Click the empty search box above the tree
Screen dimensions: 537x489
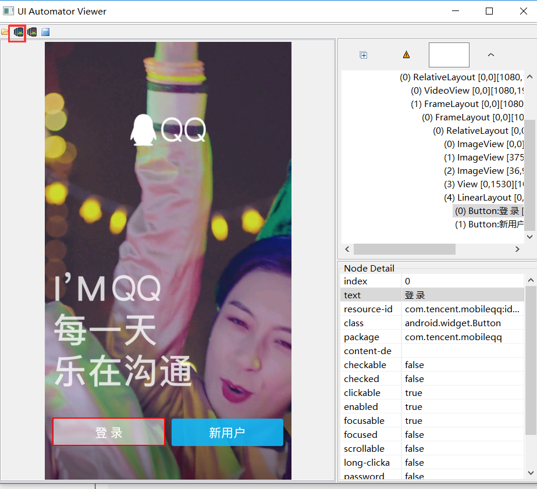pyautogui.click(x=449, y=55)
